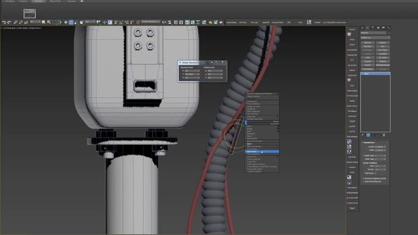Toggle Real-World Map Size checkbox

pyautogui.click(x=364, y=181)
